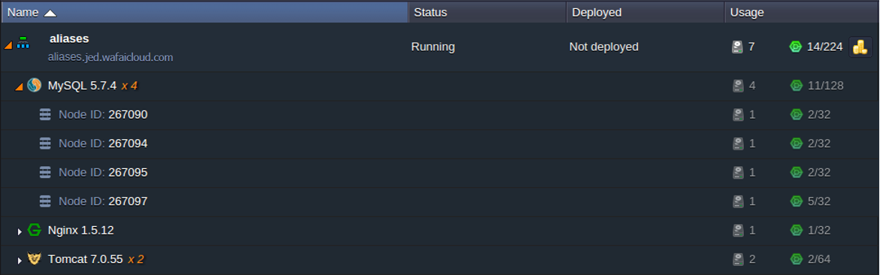Click the MySQL 5.7.4 database icon

click(35, 86)
